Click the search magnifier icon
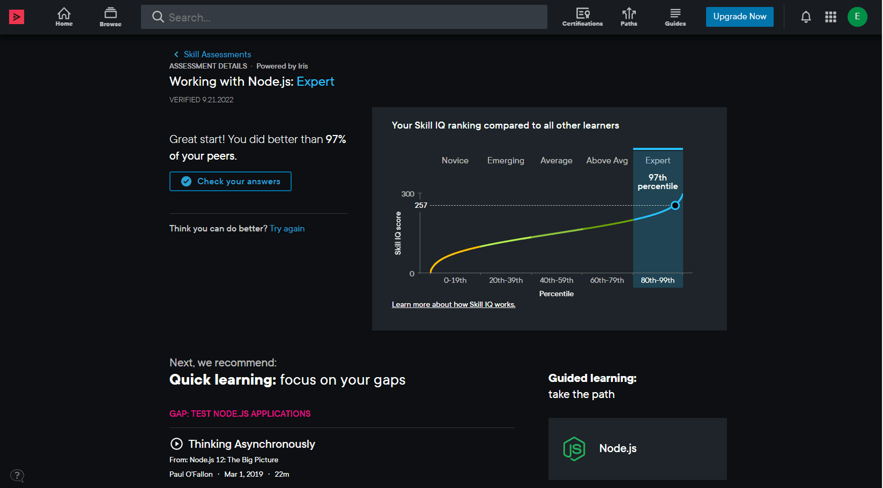 coord(158,17)
